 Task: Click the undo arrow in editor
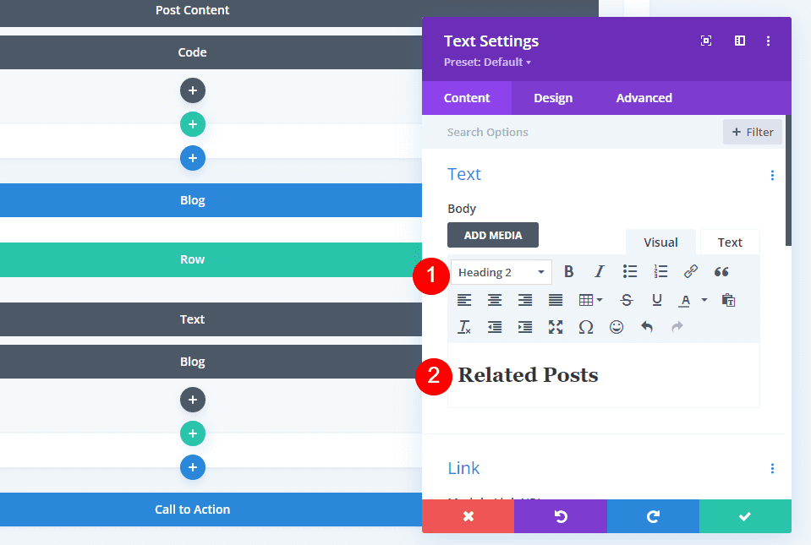pyautogui.click(x=647, y=327)
